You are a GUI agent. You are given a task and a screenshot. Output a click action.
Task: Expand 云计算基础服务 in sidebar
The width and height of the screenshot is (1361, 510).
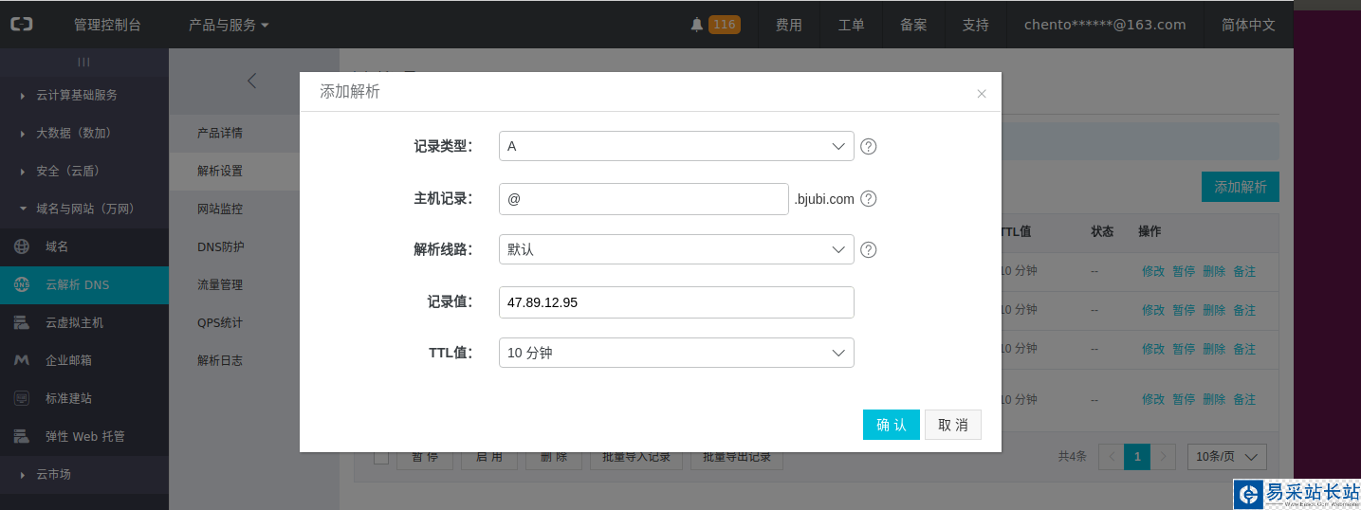[76, 95]
